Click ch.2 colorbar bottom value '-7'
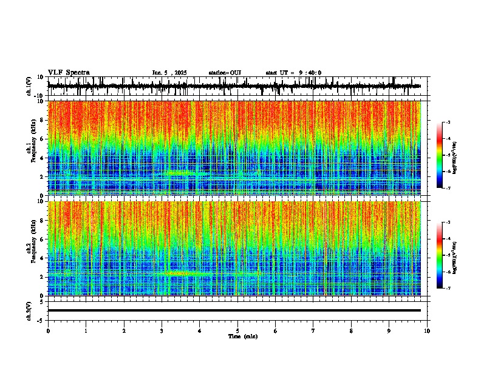The height and width of the screenshot is (371, 481). click(448, 288)
